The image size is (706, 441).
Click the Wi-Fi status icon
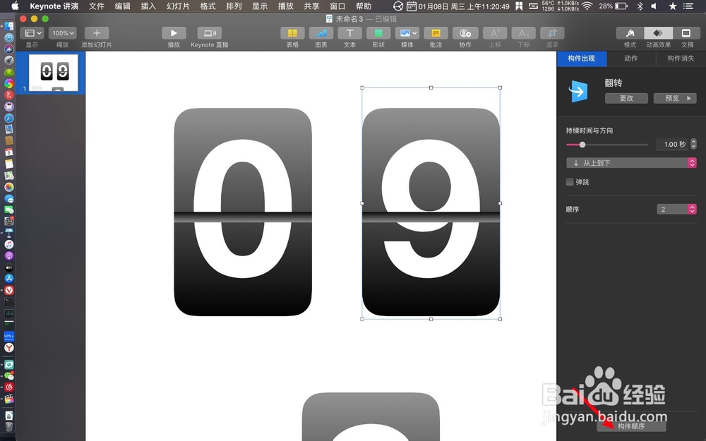(x=587, y=6)
